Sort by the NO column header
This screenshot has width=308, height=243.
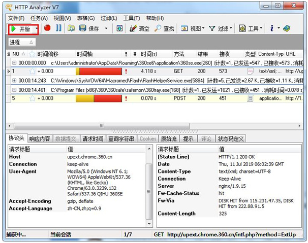click(x=18, y=54)
